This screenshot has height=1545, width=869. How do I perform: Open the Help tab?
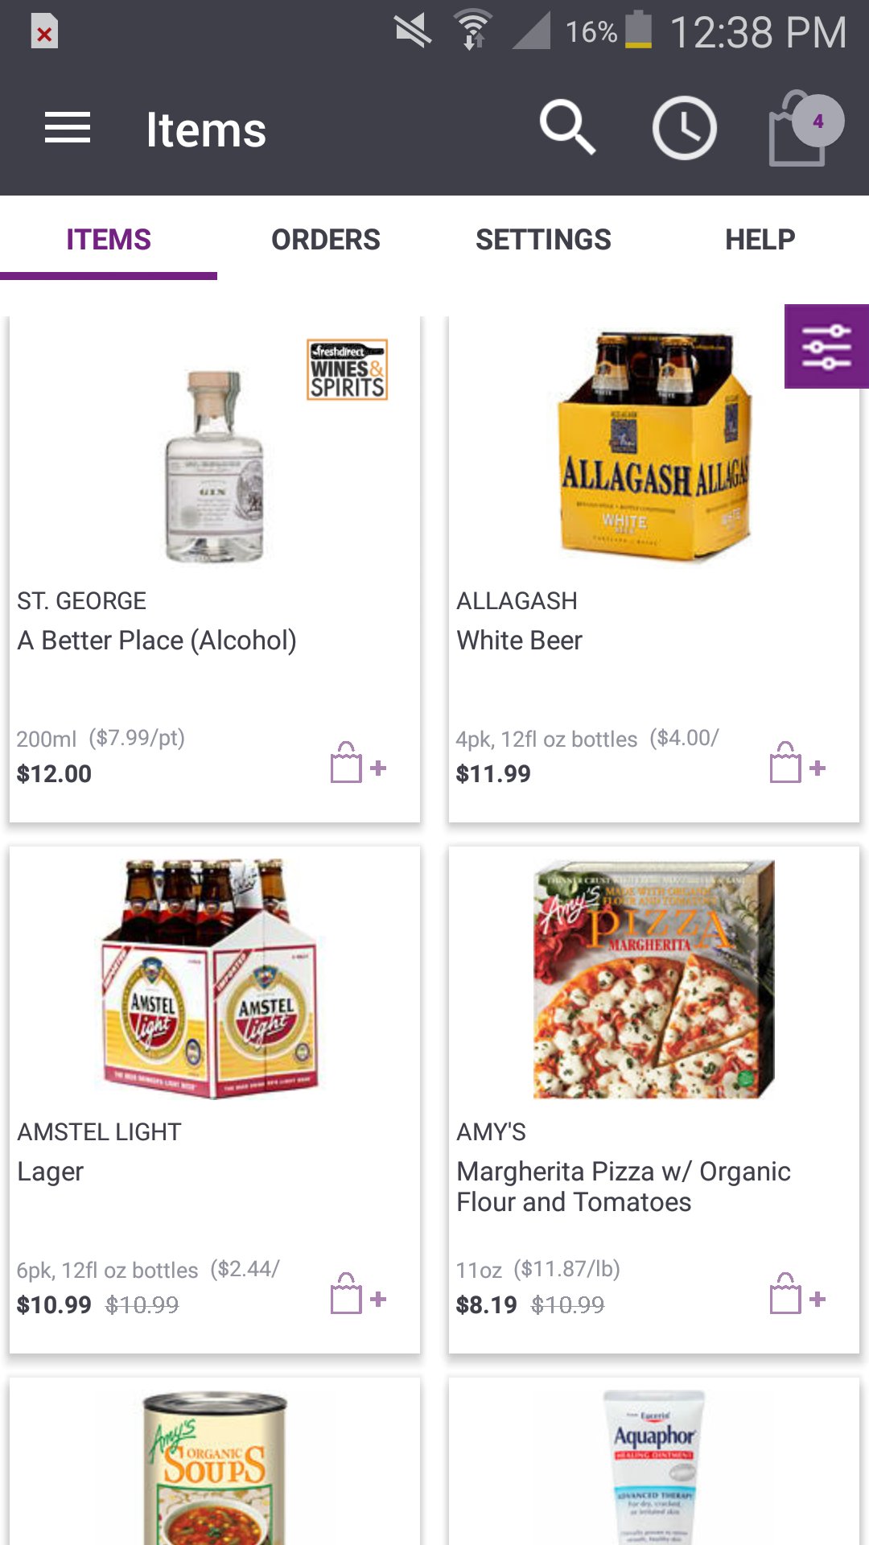click(x=760, y=240)
